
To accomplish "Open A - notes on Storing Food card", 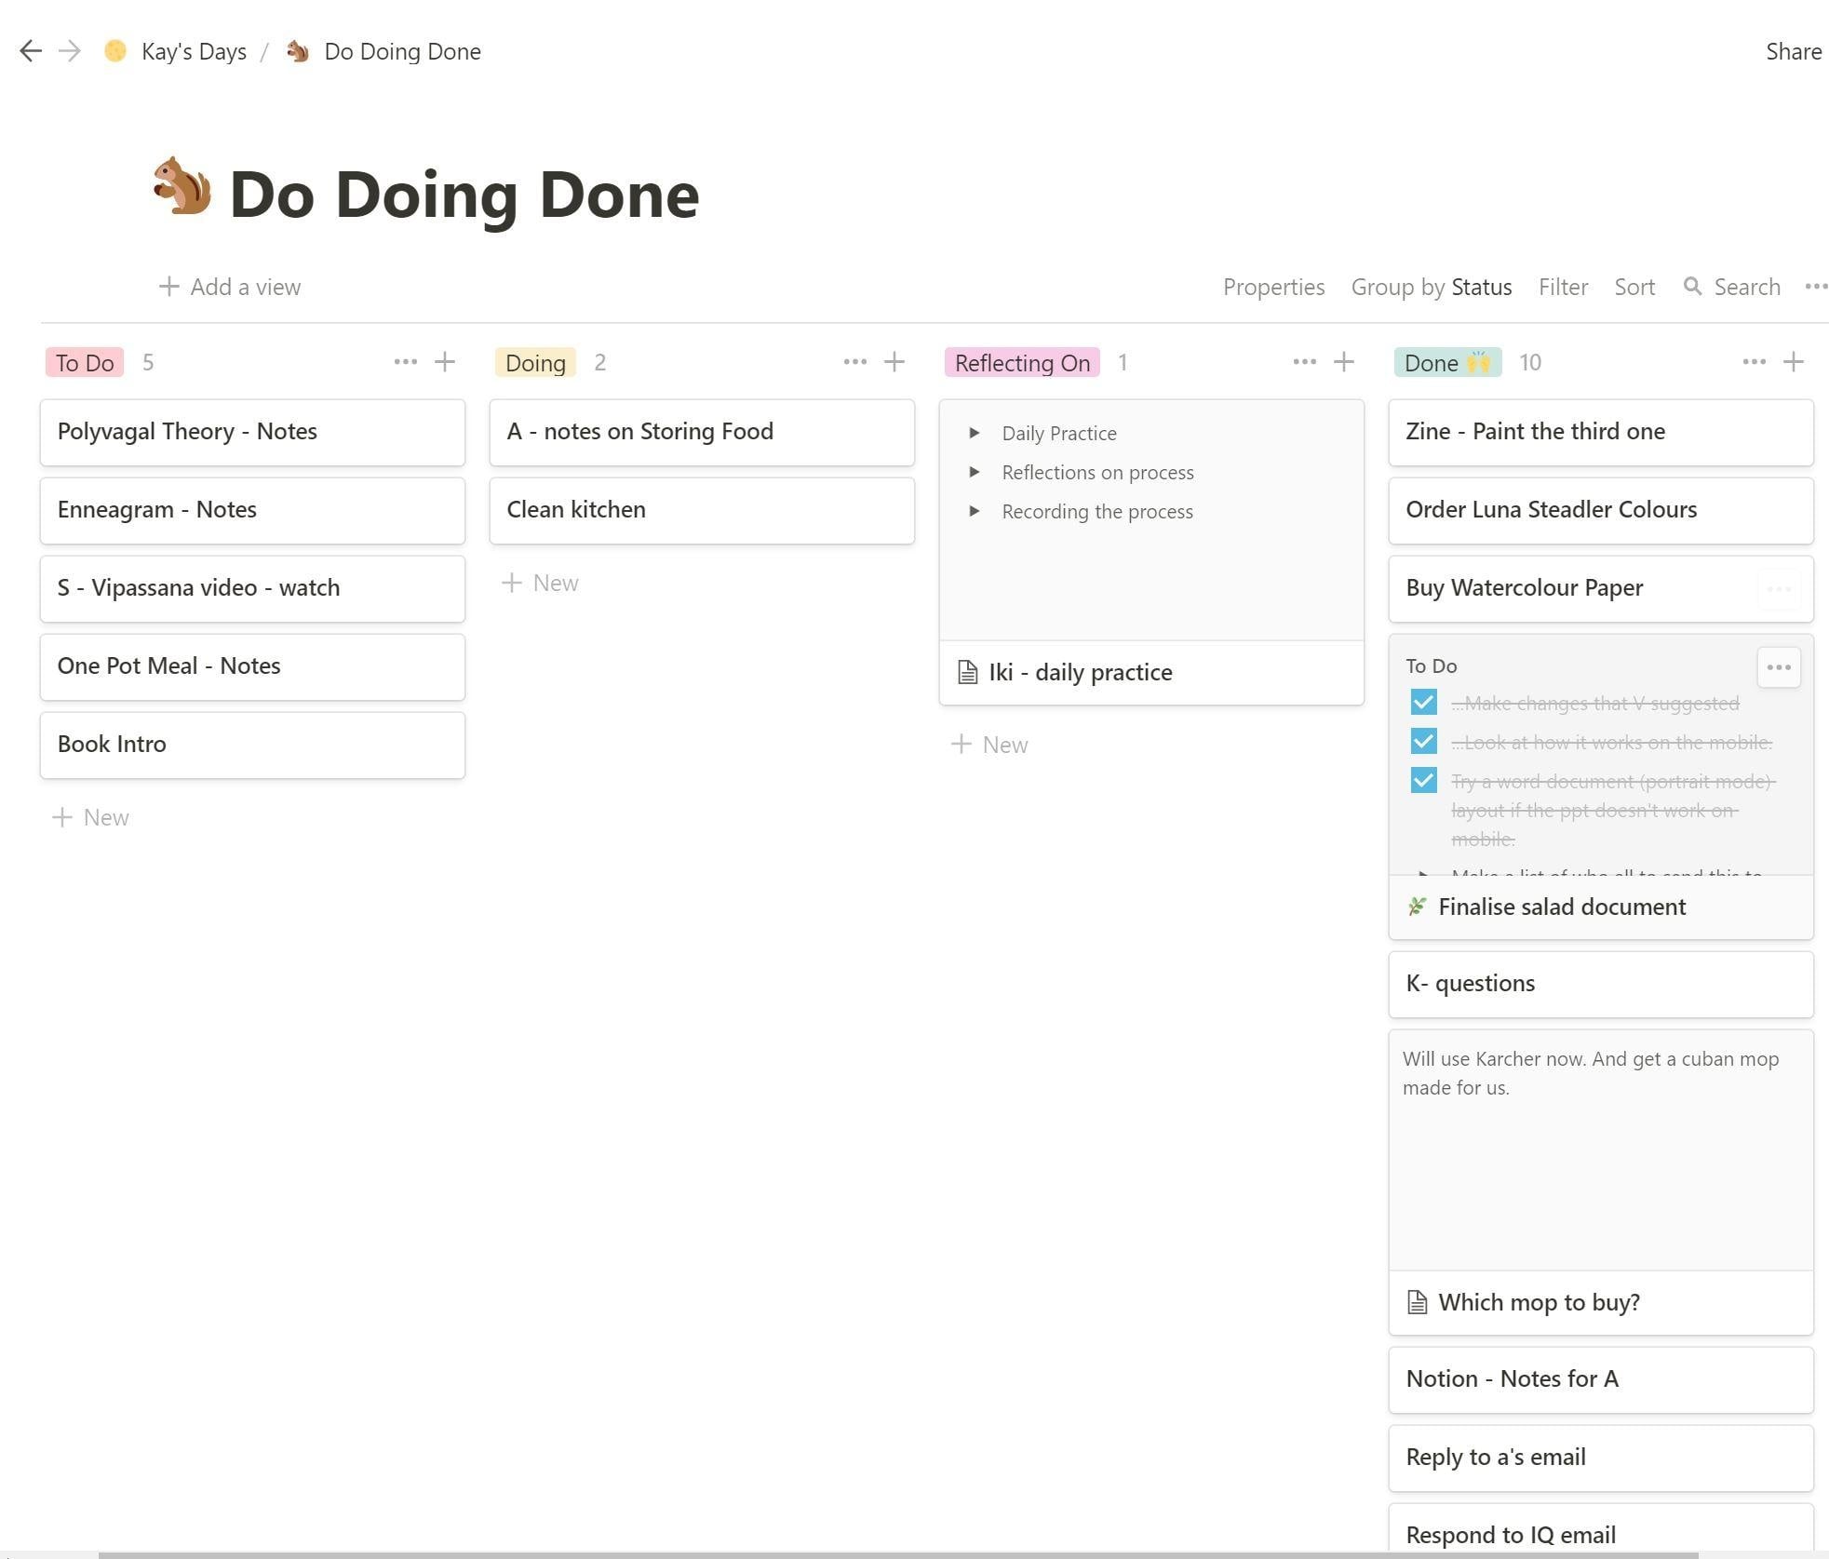I will pyautogui.click(x=702, y=432).
